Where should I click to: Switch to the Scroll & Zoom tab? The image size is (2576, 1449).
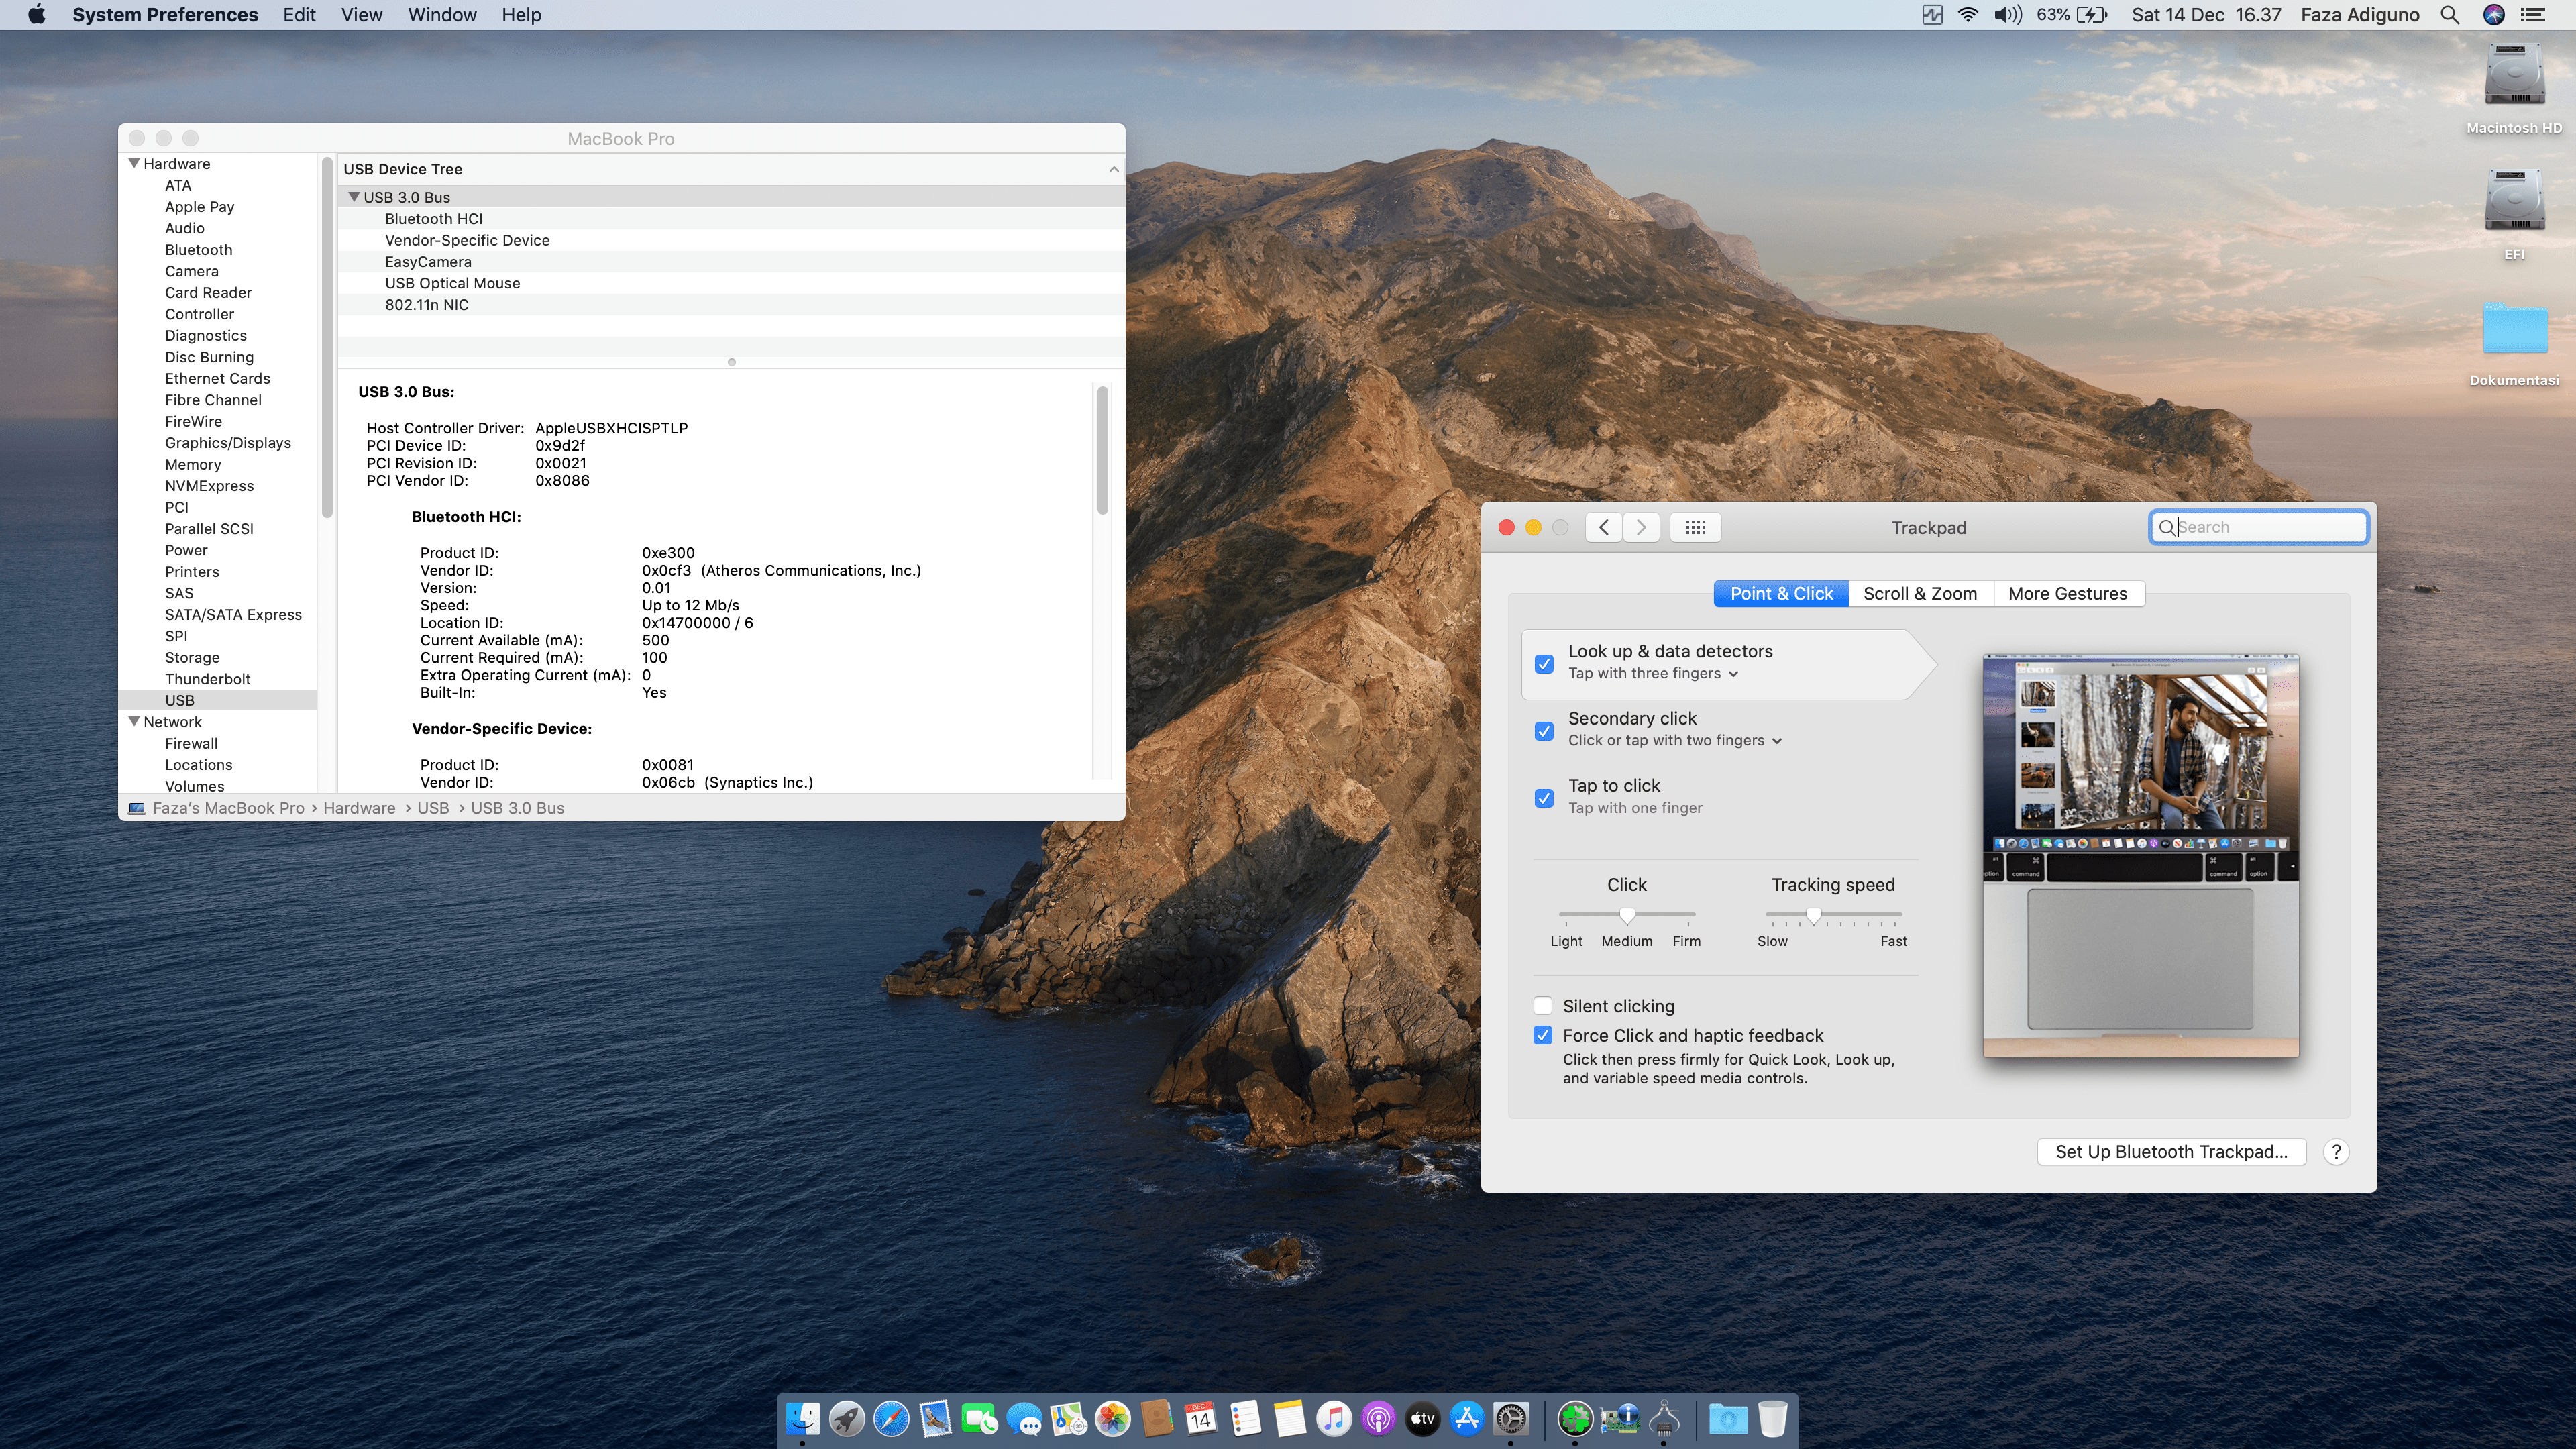click(x=1919, y=594)
